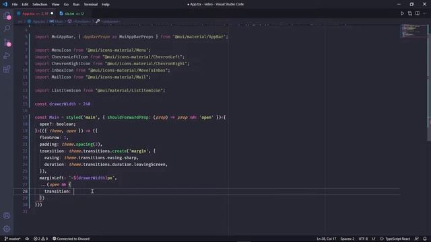Image resolution: width=431 pixels, height=242 pixels.
Task: Click the feedback icon in status bar
Action: (417, 239)
